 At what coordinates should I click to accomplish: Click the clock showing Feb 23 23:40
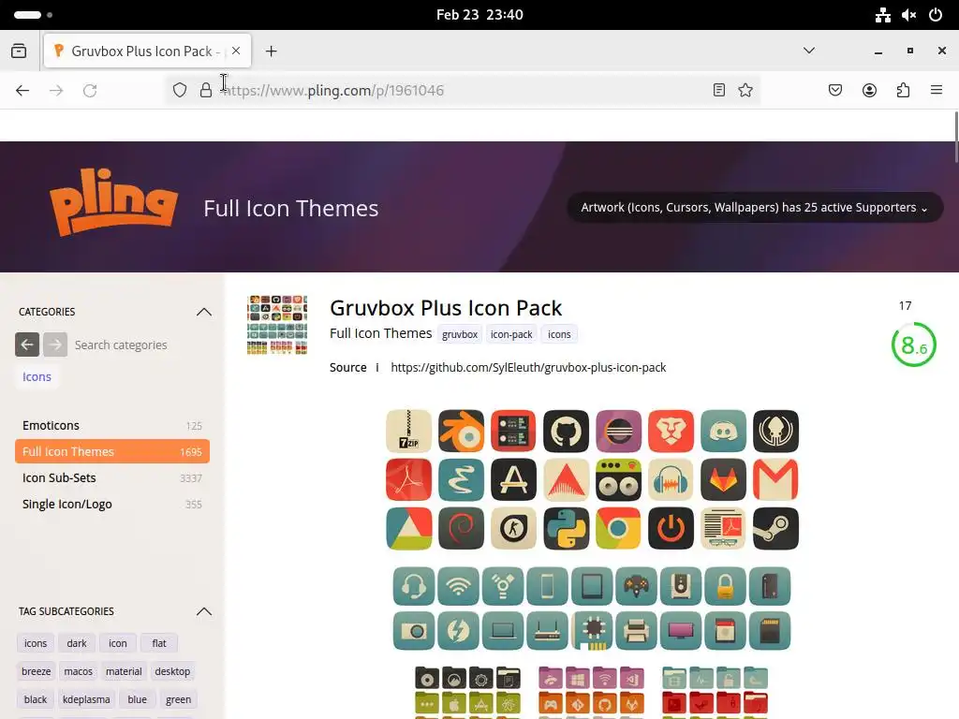pos(479,15)
